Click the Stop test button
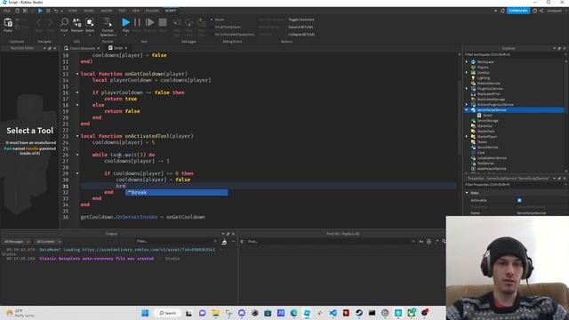569x320 pixels. coord(163,22)
